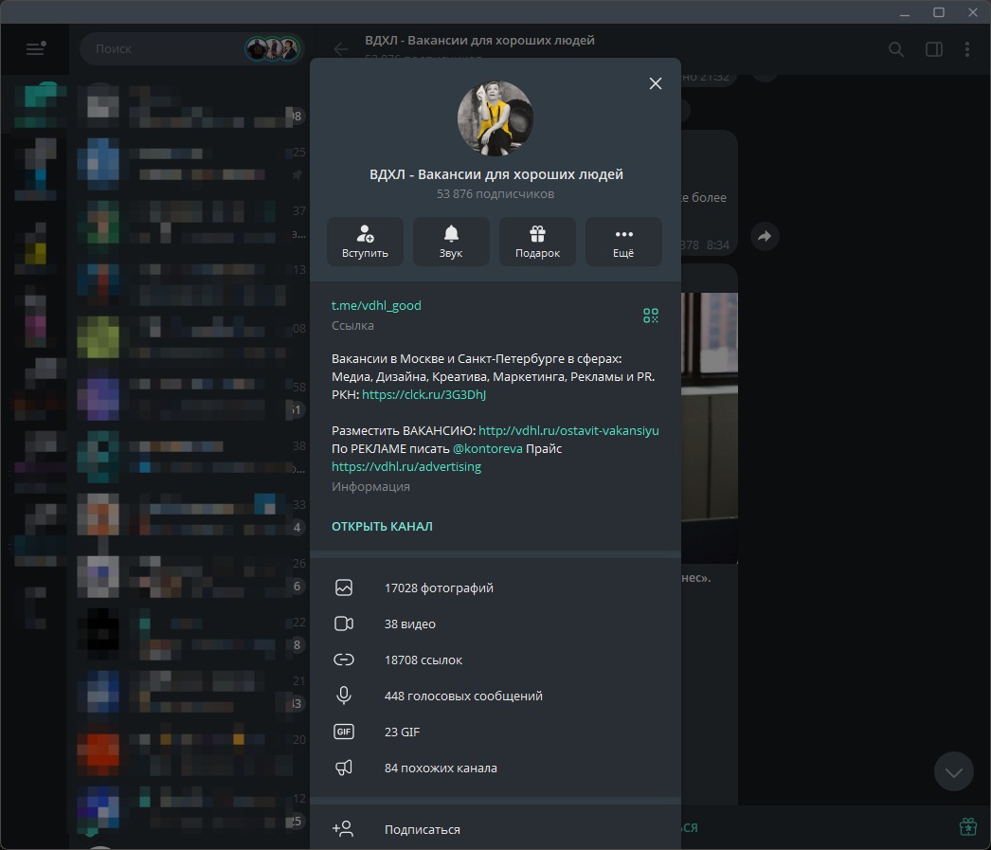Send a gift via Подарок button
This screenshot has height=850, width=991.
coord(537,242)
